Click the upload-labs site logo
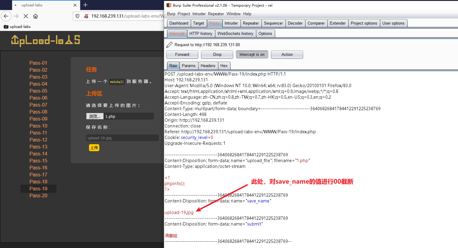458x248 pixels. click(x=45, y=40)
